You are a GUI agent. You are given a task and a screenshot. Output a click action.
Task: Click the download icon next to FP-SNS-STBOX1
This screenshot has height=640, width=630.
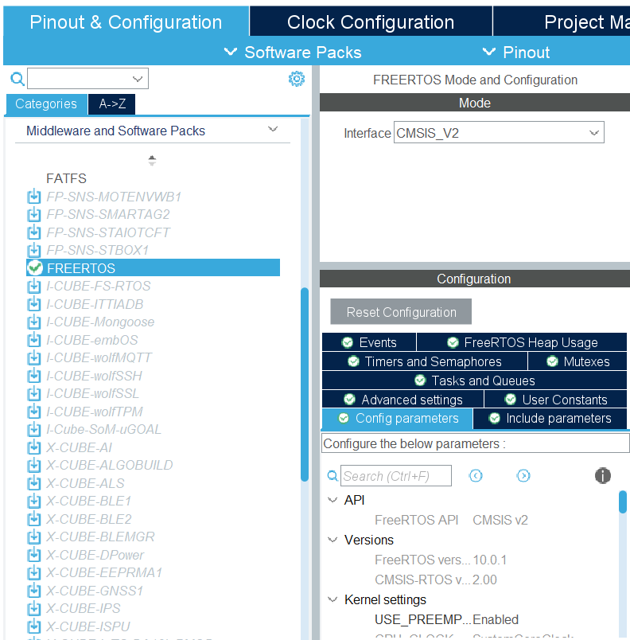[x=34, y=250]
